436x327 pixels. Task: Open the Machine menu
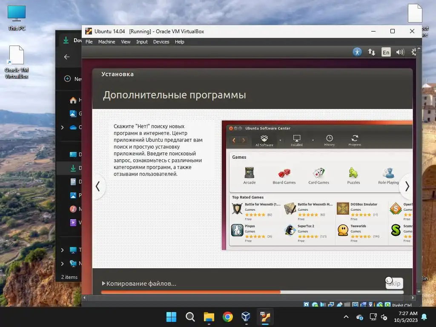click(106, 42)
